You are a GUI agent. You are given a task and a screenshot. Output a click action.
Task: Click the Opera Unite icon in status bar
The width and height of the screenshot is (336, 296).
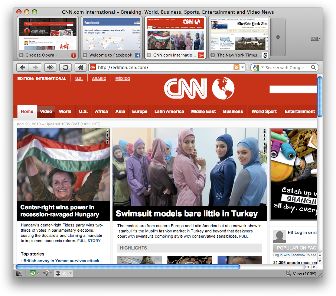[x=46, y=273]
